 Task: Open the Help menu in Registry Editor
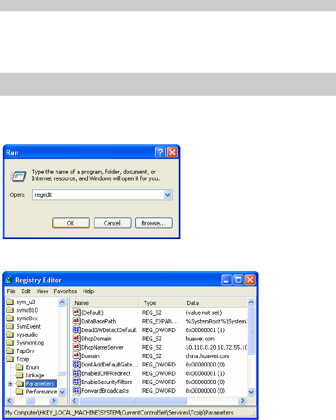coord(88,291)
